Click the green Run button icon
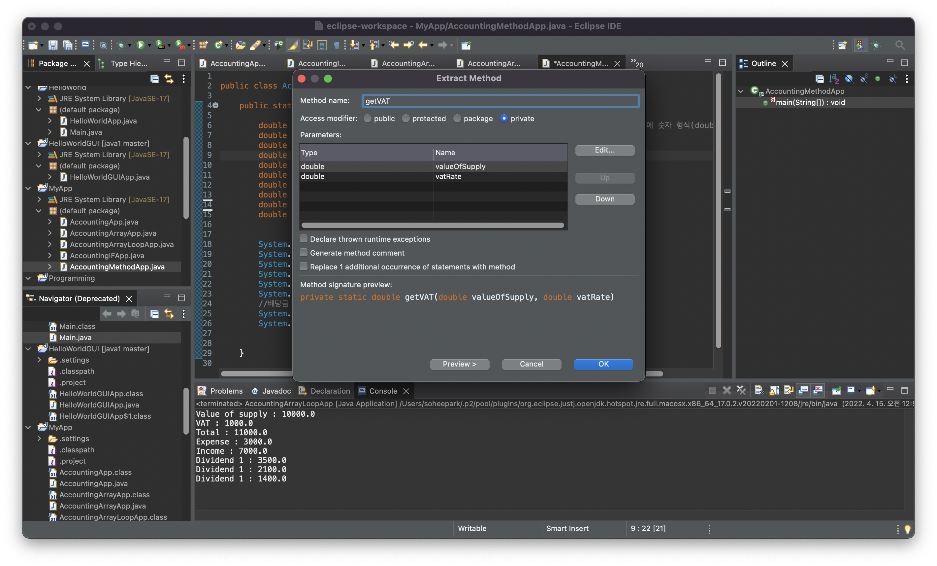The width and height of the screenshot is (937, 566). point(140,45)
